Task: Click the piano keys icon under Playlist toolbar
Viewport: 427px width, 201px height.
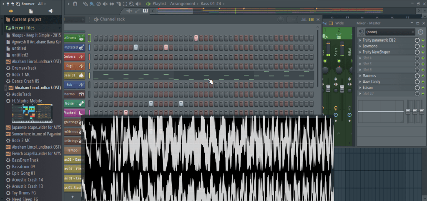Action: point(146,10)
